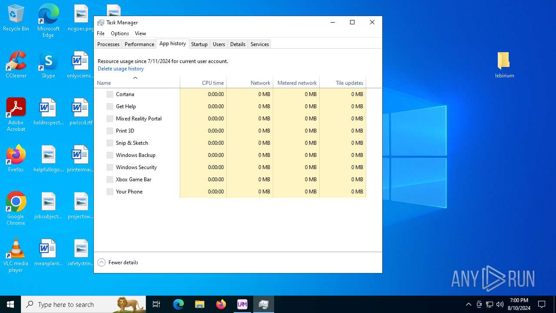
Task: Select the Windows Security row name
Action: (136, 167)
